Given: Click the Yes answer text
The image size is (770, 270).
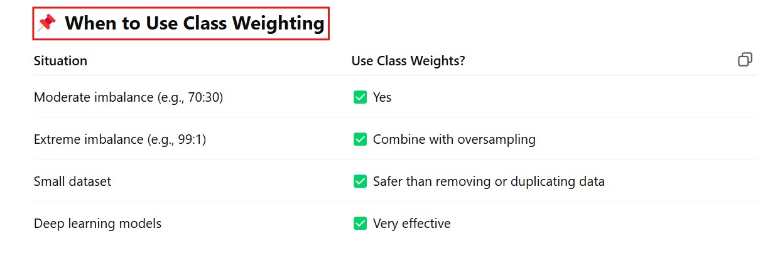Looking at the screenshot, I should click(382, 97).
